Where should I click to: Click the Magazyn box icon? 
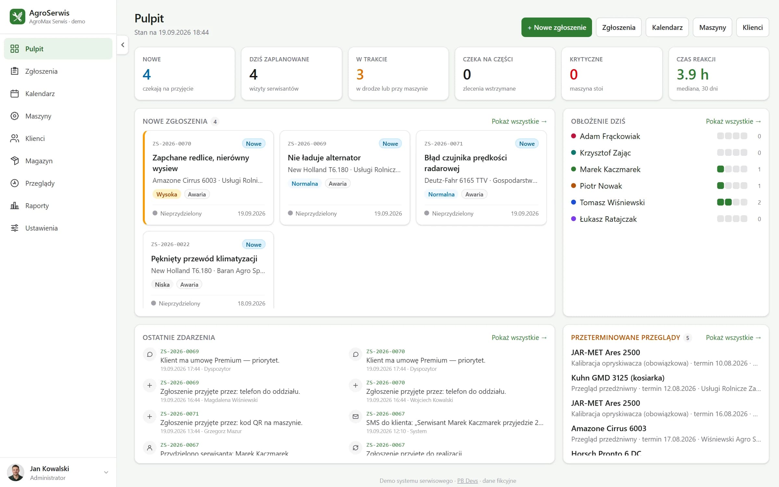tap(15, 161)
